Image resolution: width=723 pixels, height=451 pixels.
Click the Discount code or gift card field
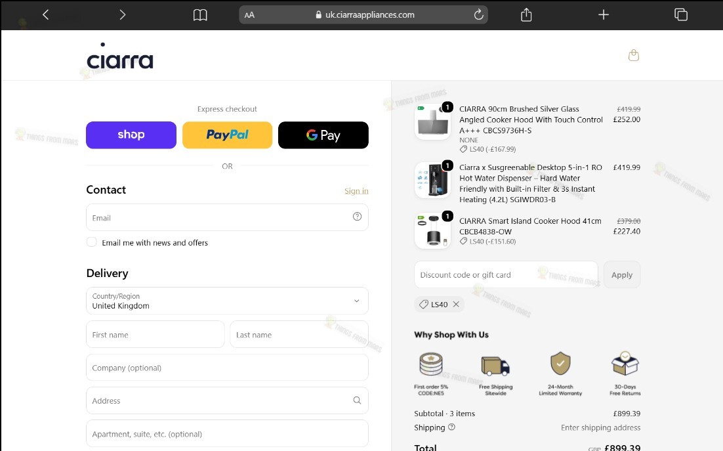(506, 274)
